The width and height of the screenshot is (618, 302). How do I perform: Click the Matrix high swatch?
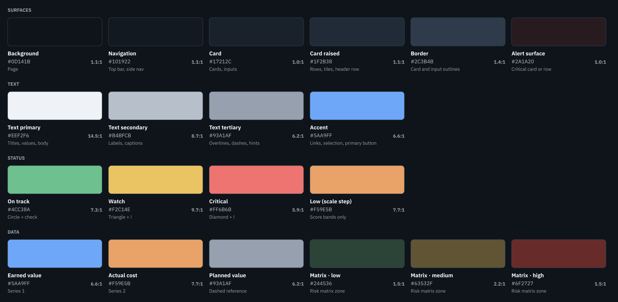pyautogui.click(x=559, y=254)
